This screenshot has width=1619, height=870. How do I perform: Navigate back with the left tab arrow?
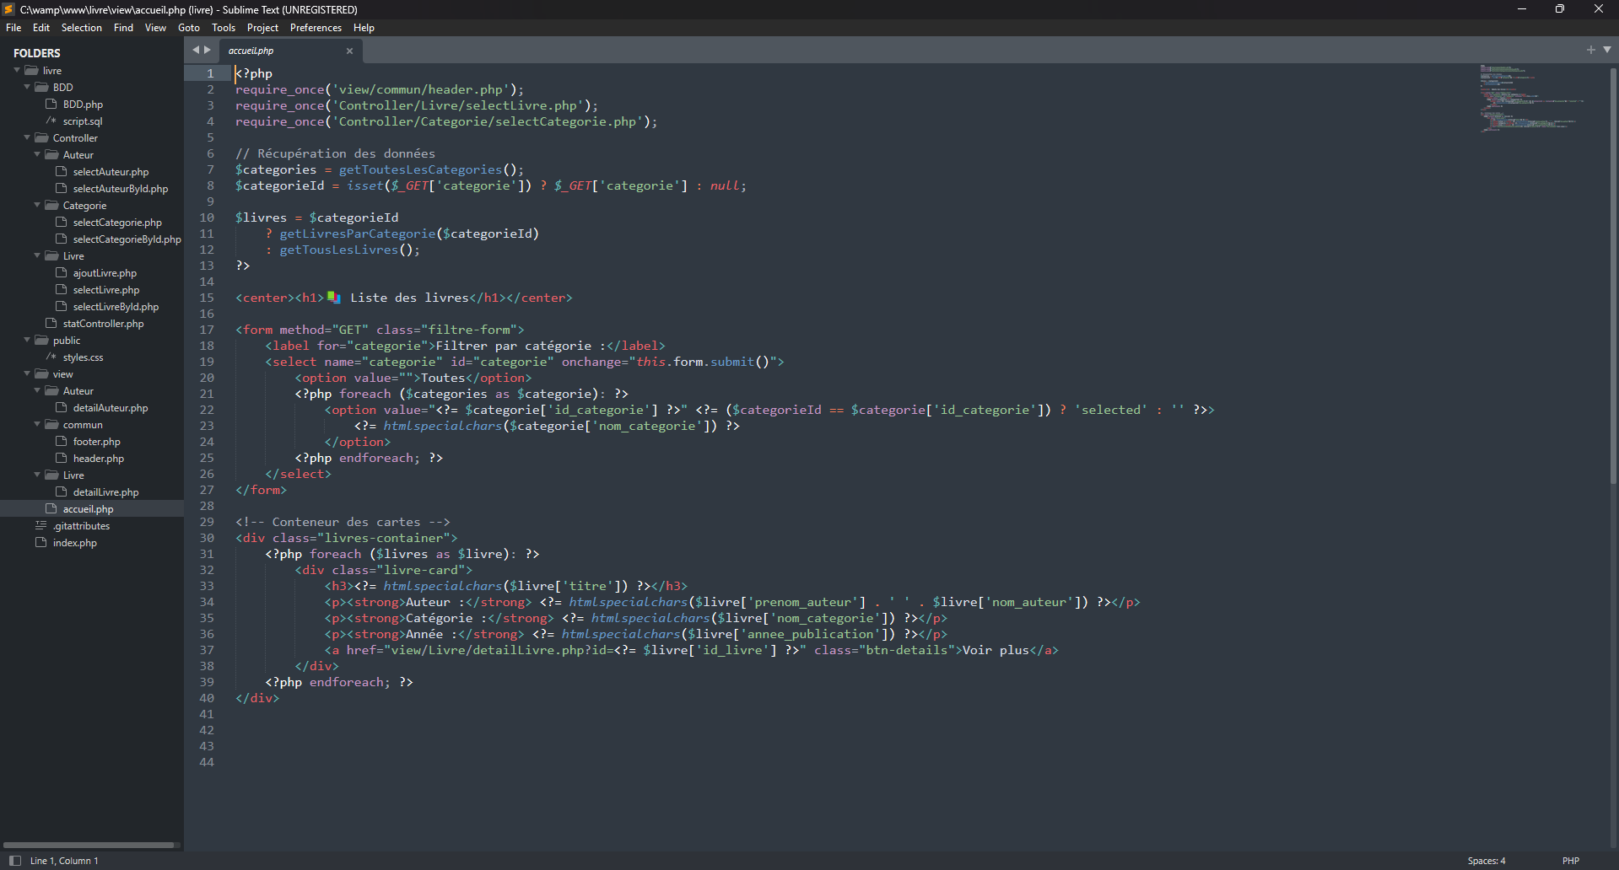point(196,50)
